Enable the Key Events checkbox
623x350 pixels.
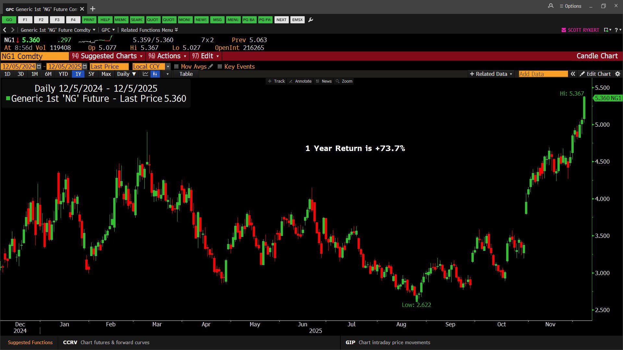[220, 66]
